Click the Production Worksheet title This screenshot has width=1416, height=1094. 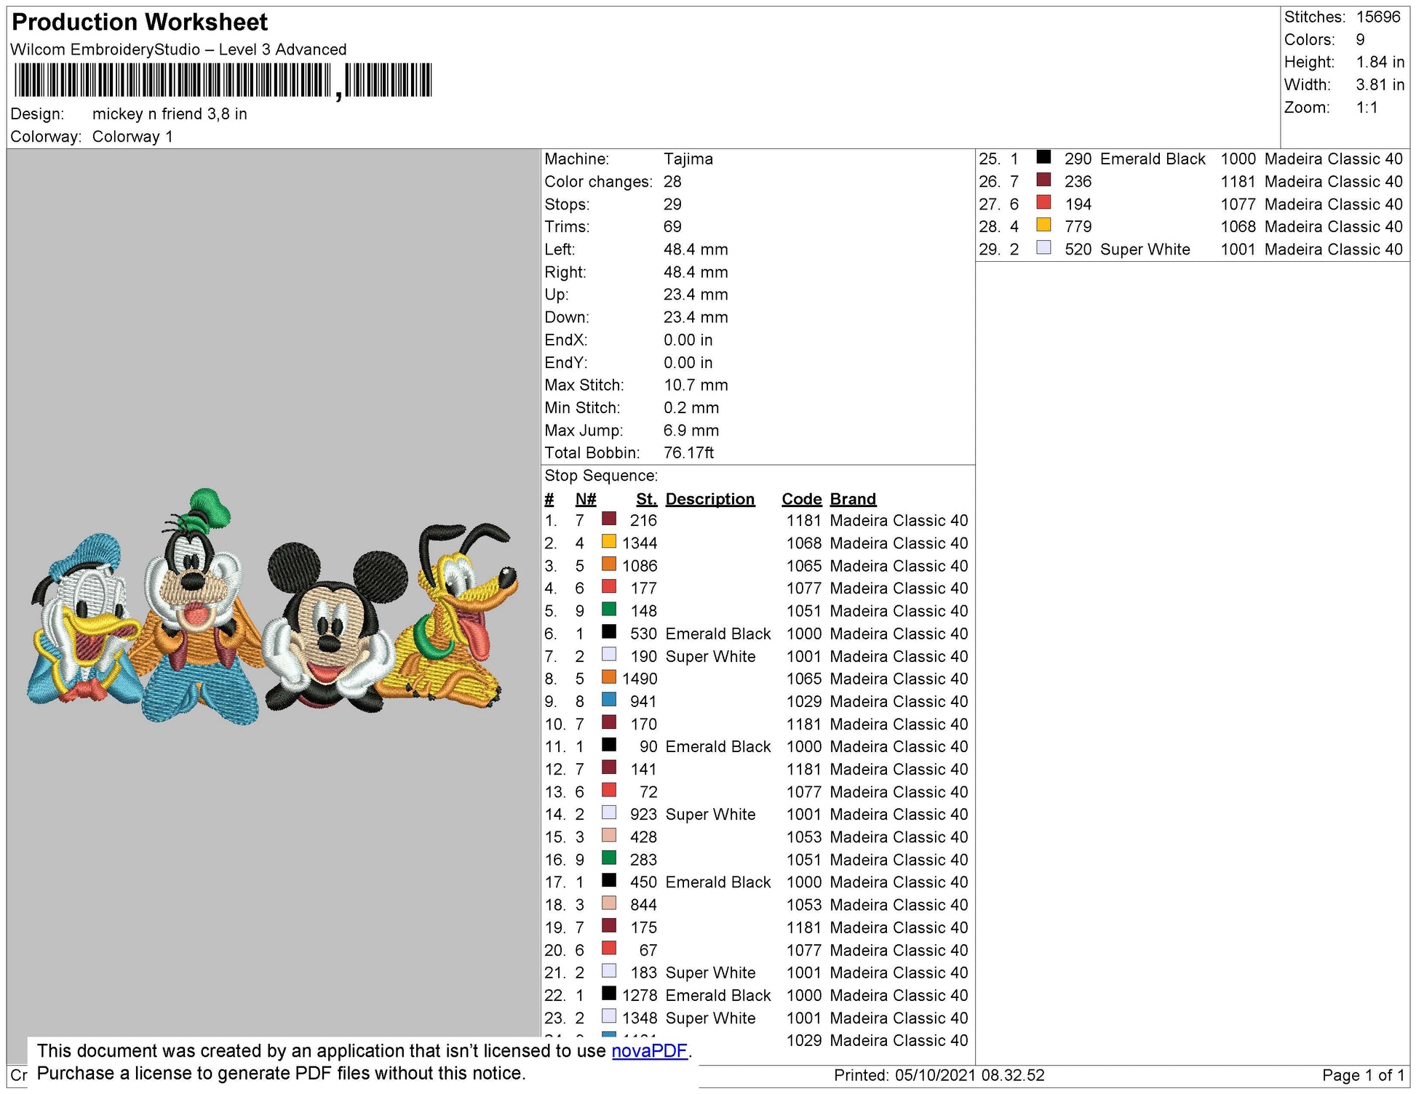(140, 23)
